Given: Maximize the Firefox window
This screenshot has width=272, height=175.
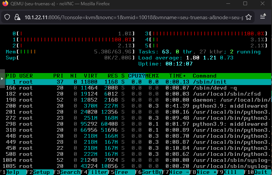Looking at the screenshot, I should pyautogui.click(x=245, y=4).
